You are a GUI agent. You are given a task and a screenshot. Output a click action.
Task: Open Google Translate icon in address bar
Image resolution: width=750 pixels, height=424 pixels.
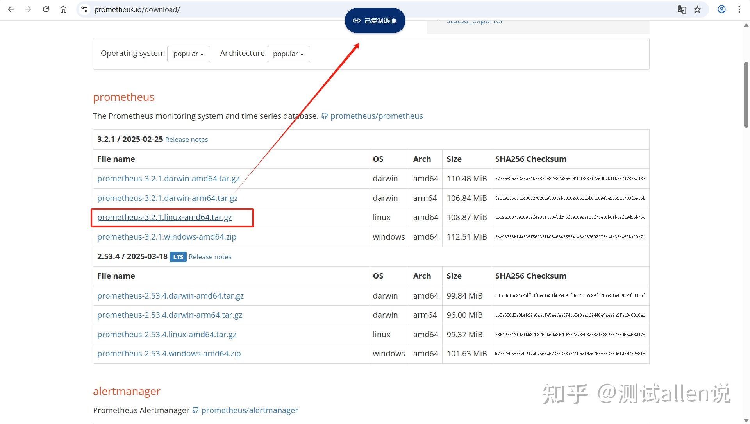point(681,9)
